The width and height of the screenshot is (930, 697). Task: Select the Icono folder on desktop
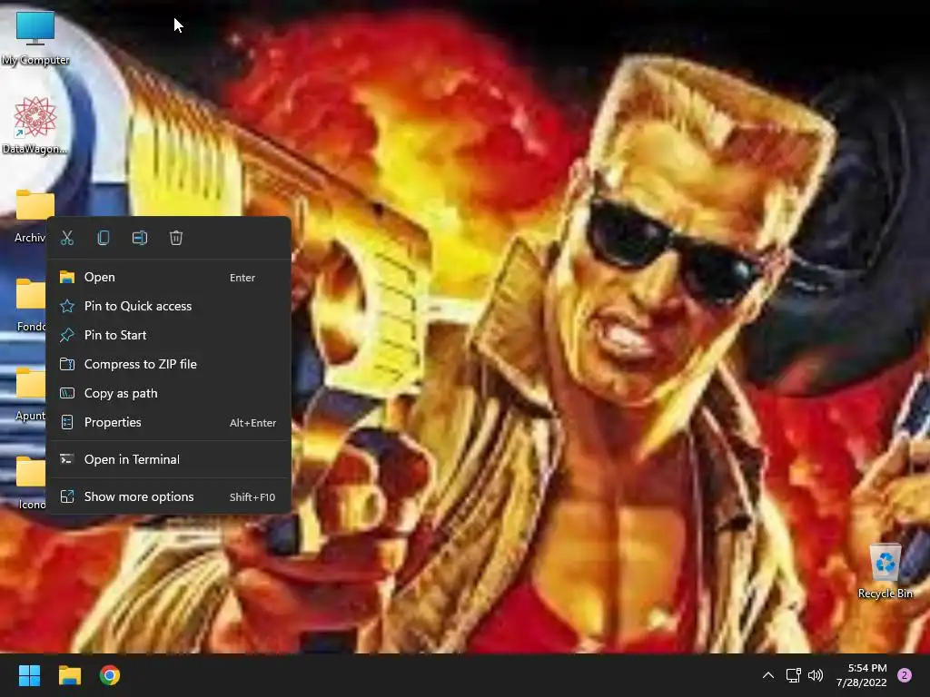31,483
